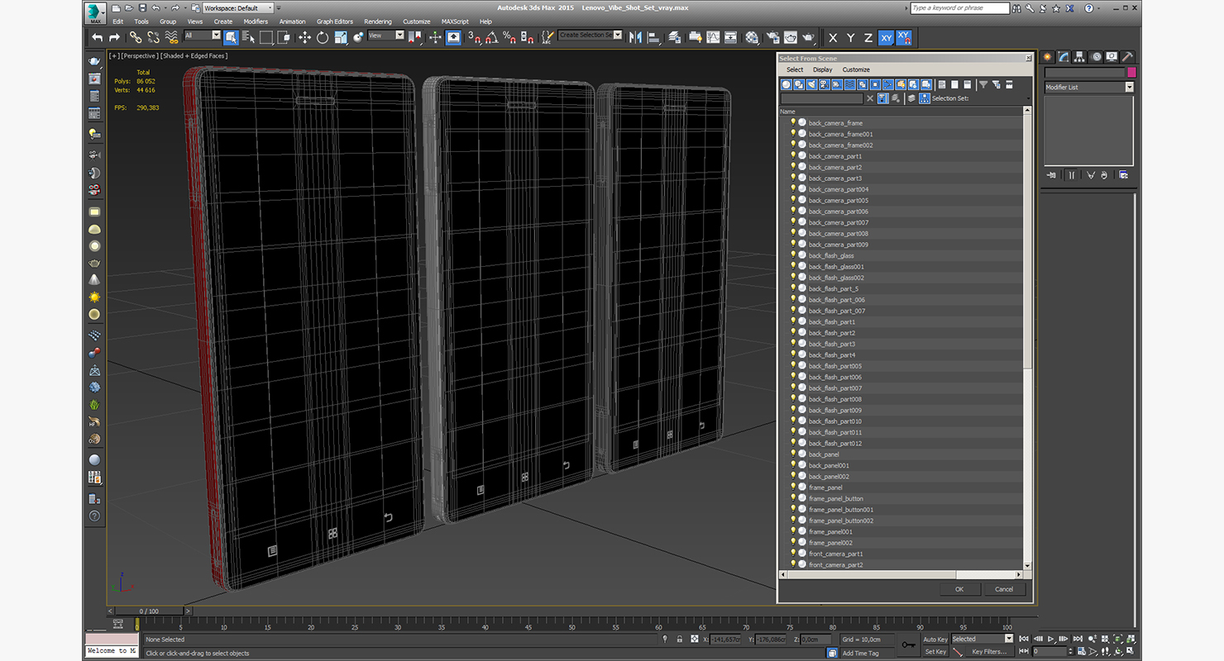This screenshot has height=661, width=1224.
Task: Choose the Select and Move tool
Action: coord(304,37)
